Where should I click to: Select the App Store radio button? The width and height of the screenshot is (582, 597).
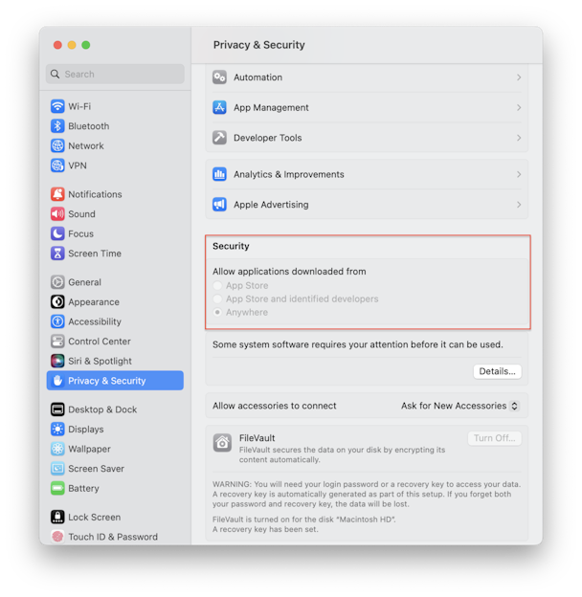click(217, 285)
